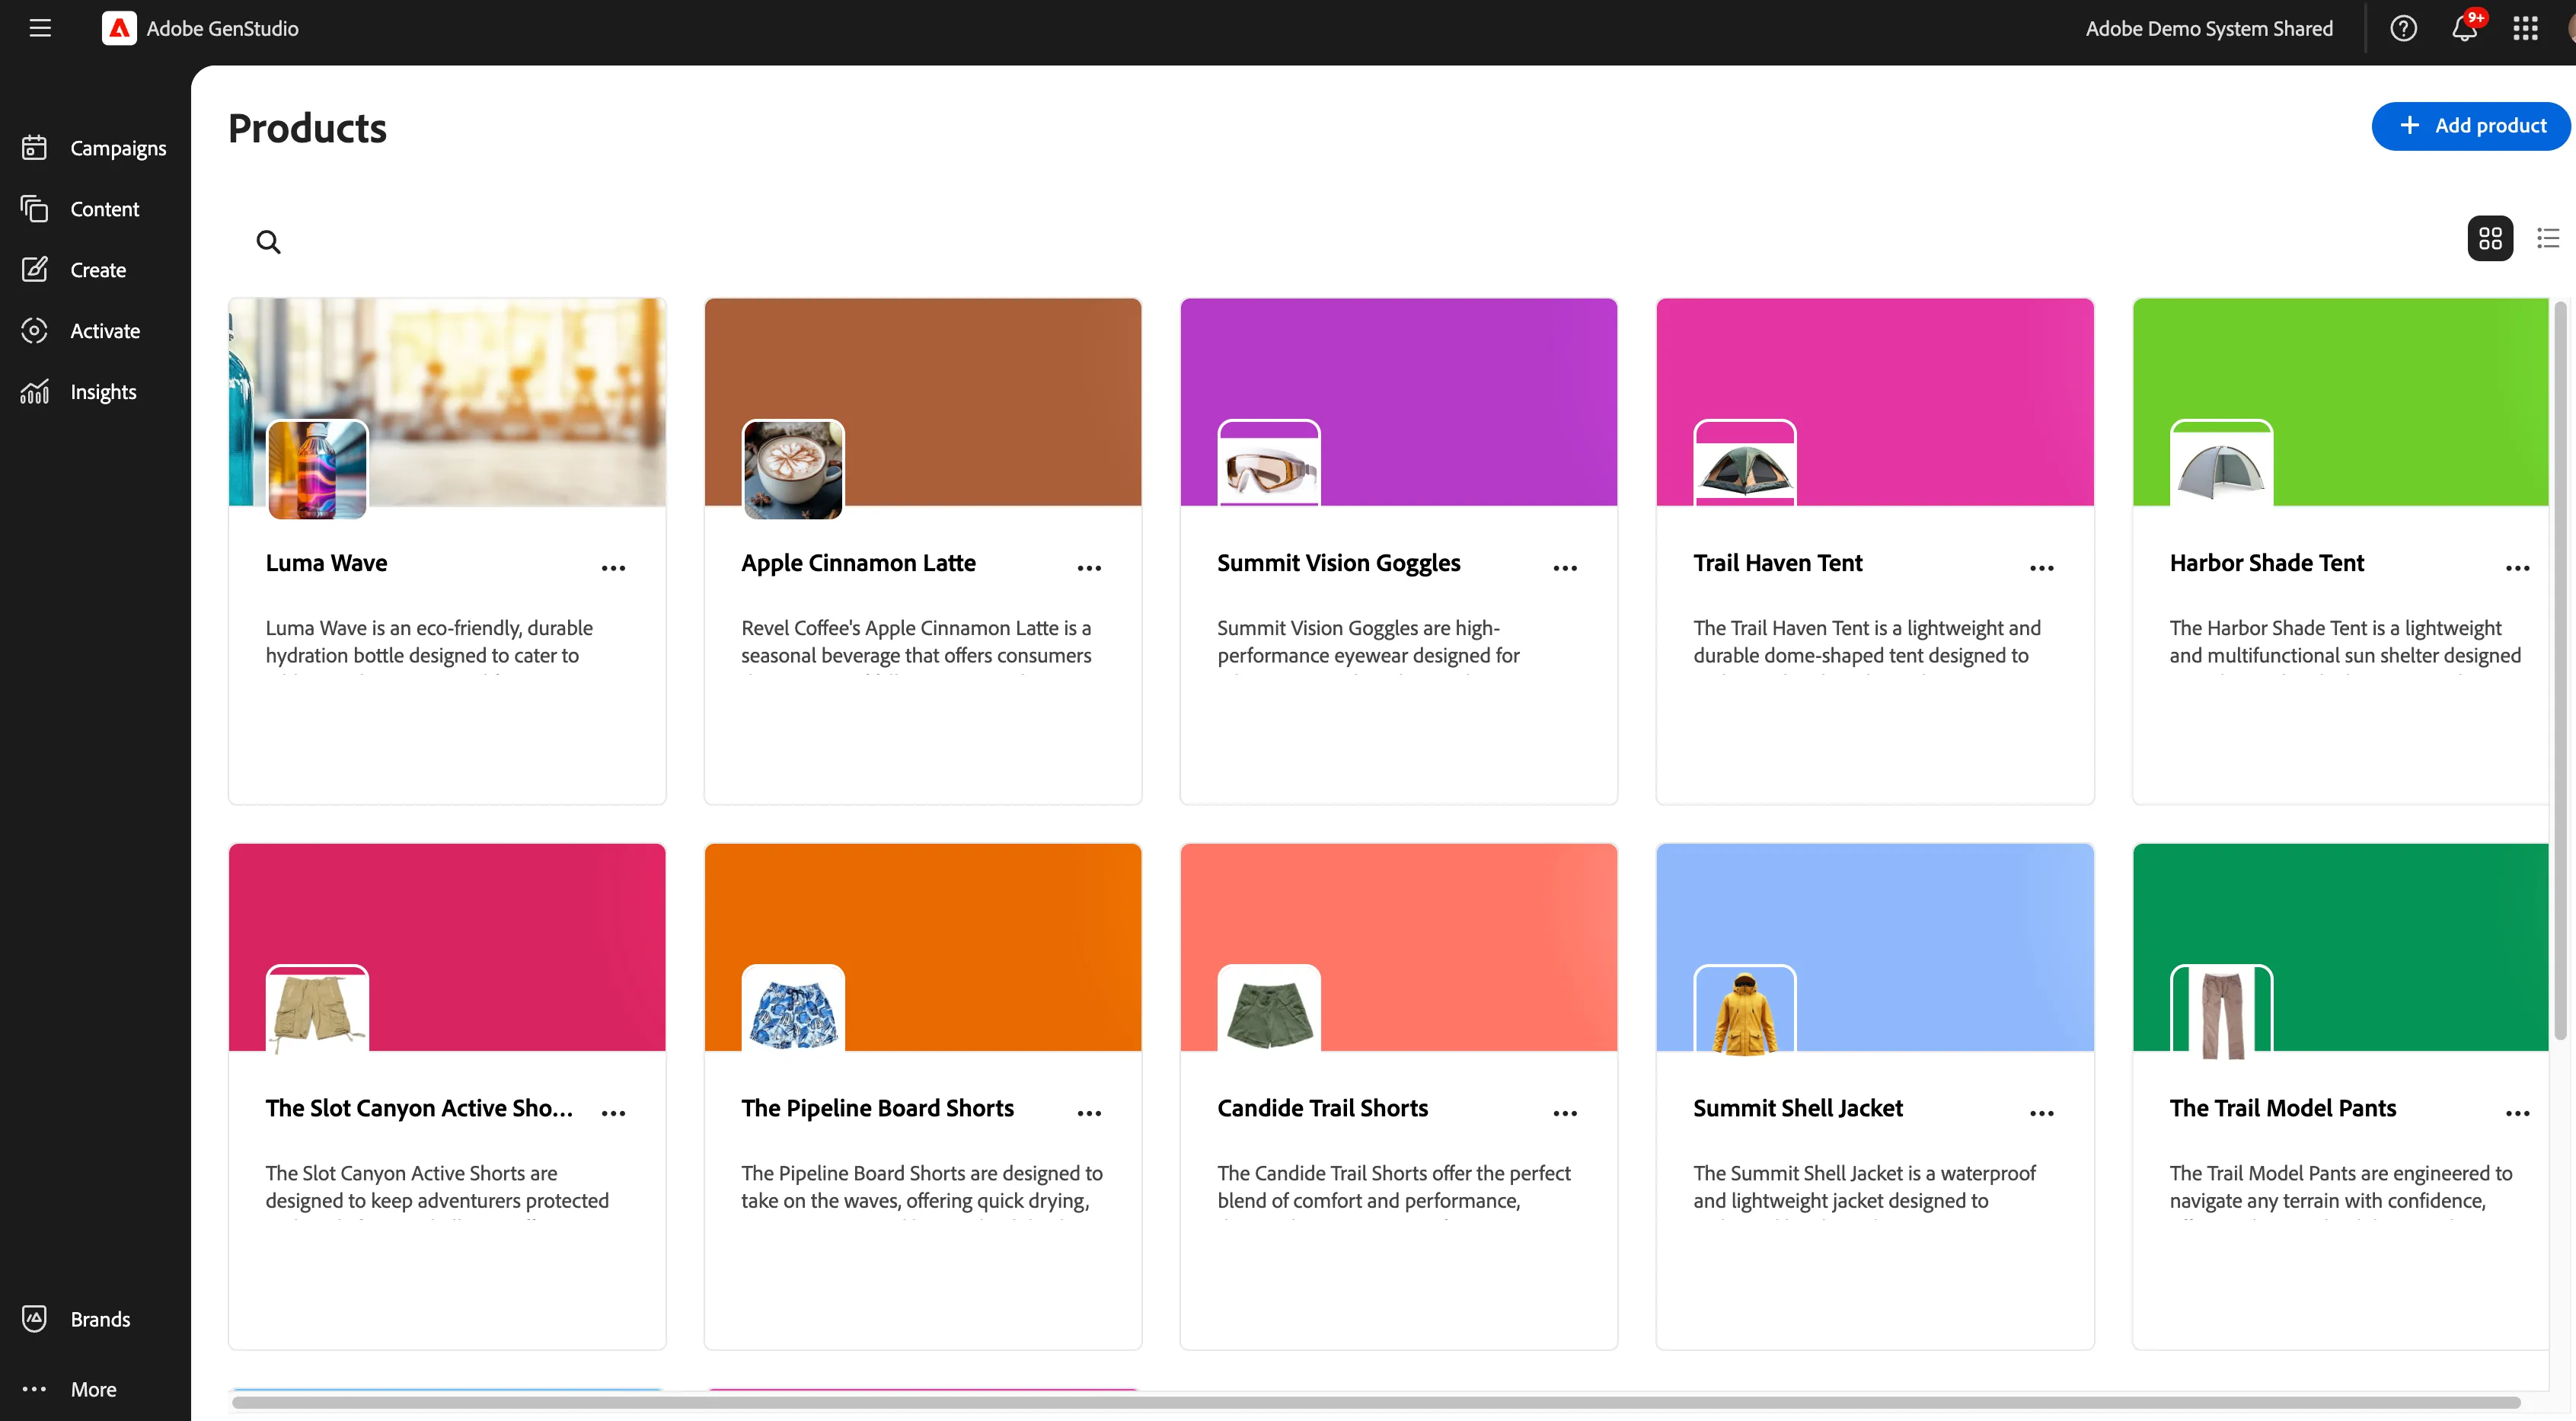The width and height of the screenshot is (2576, 1421).
Task: Select the Apple Cinnamon Latte thumbnail image
Action: coord(793,469)
